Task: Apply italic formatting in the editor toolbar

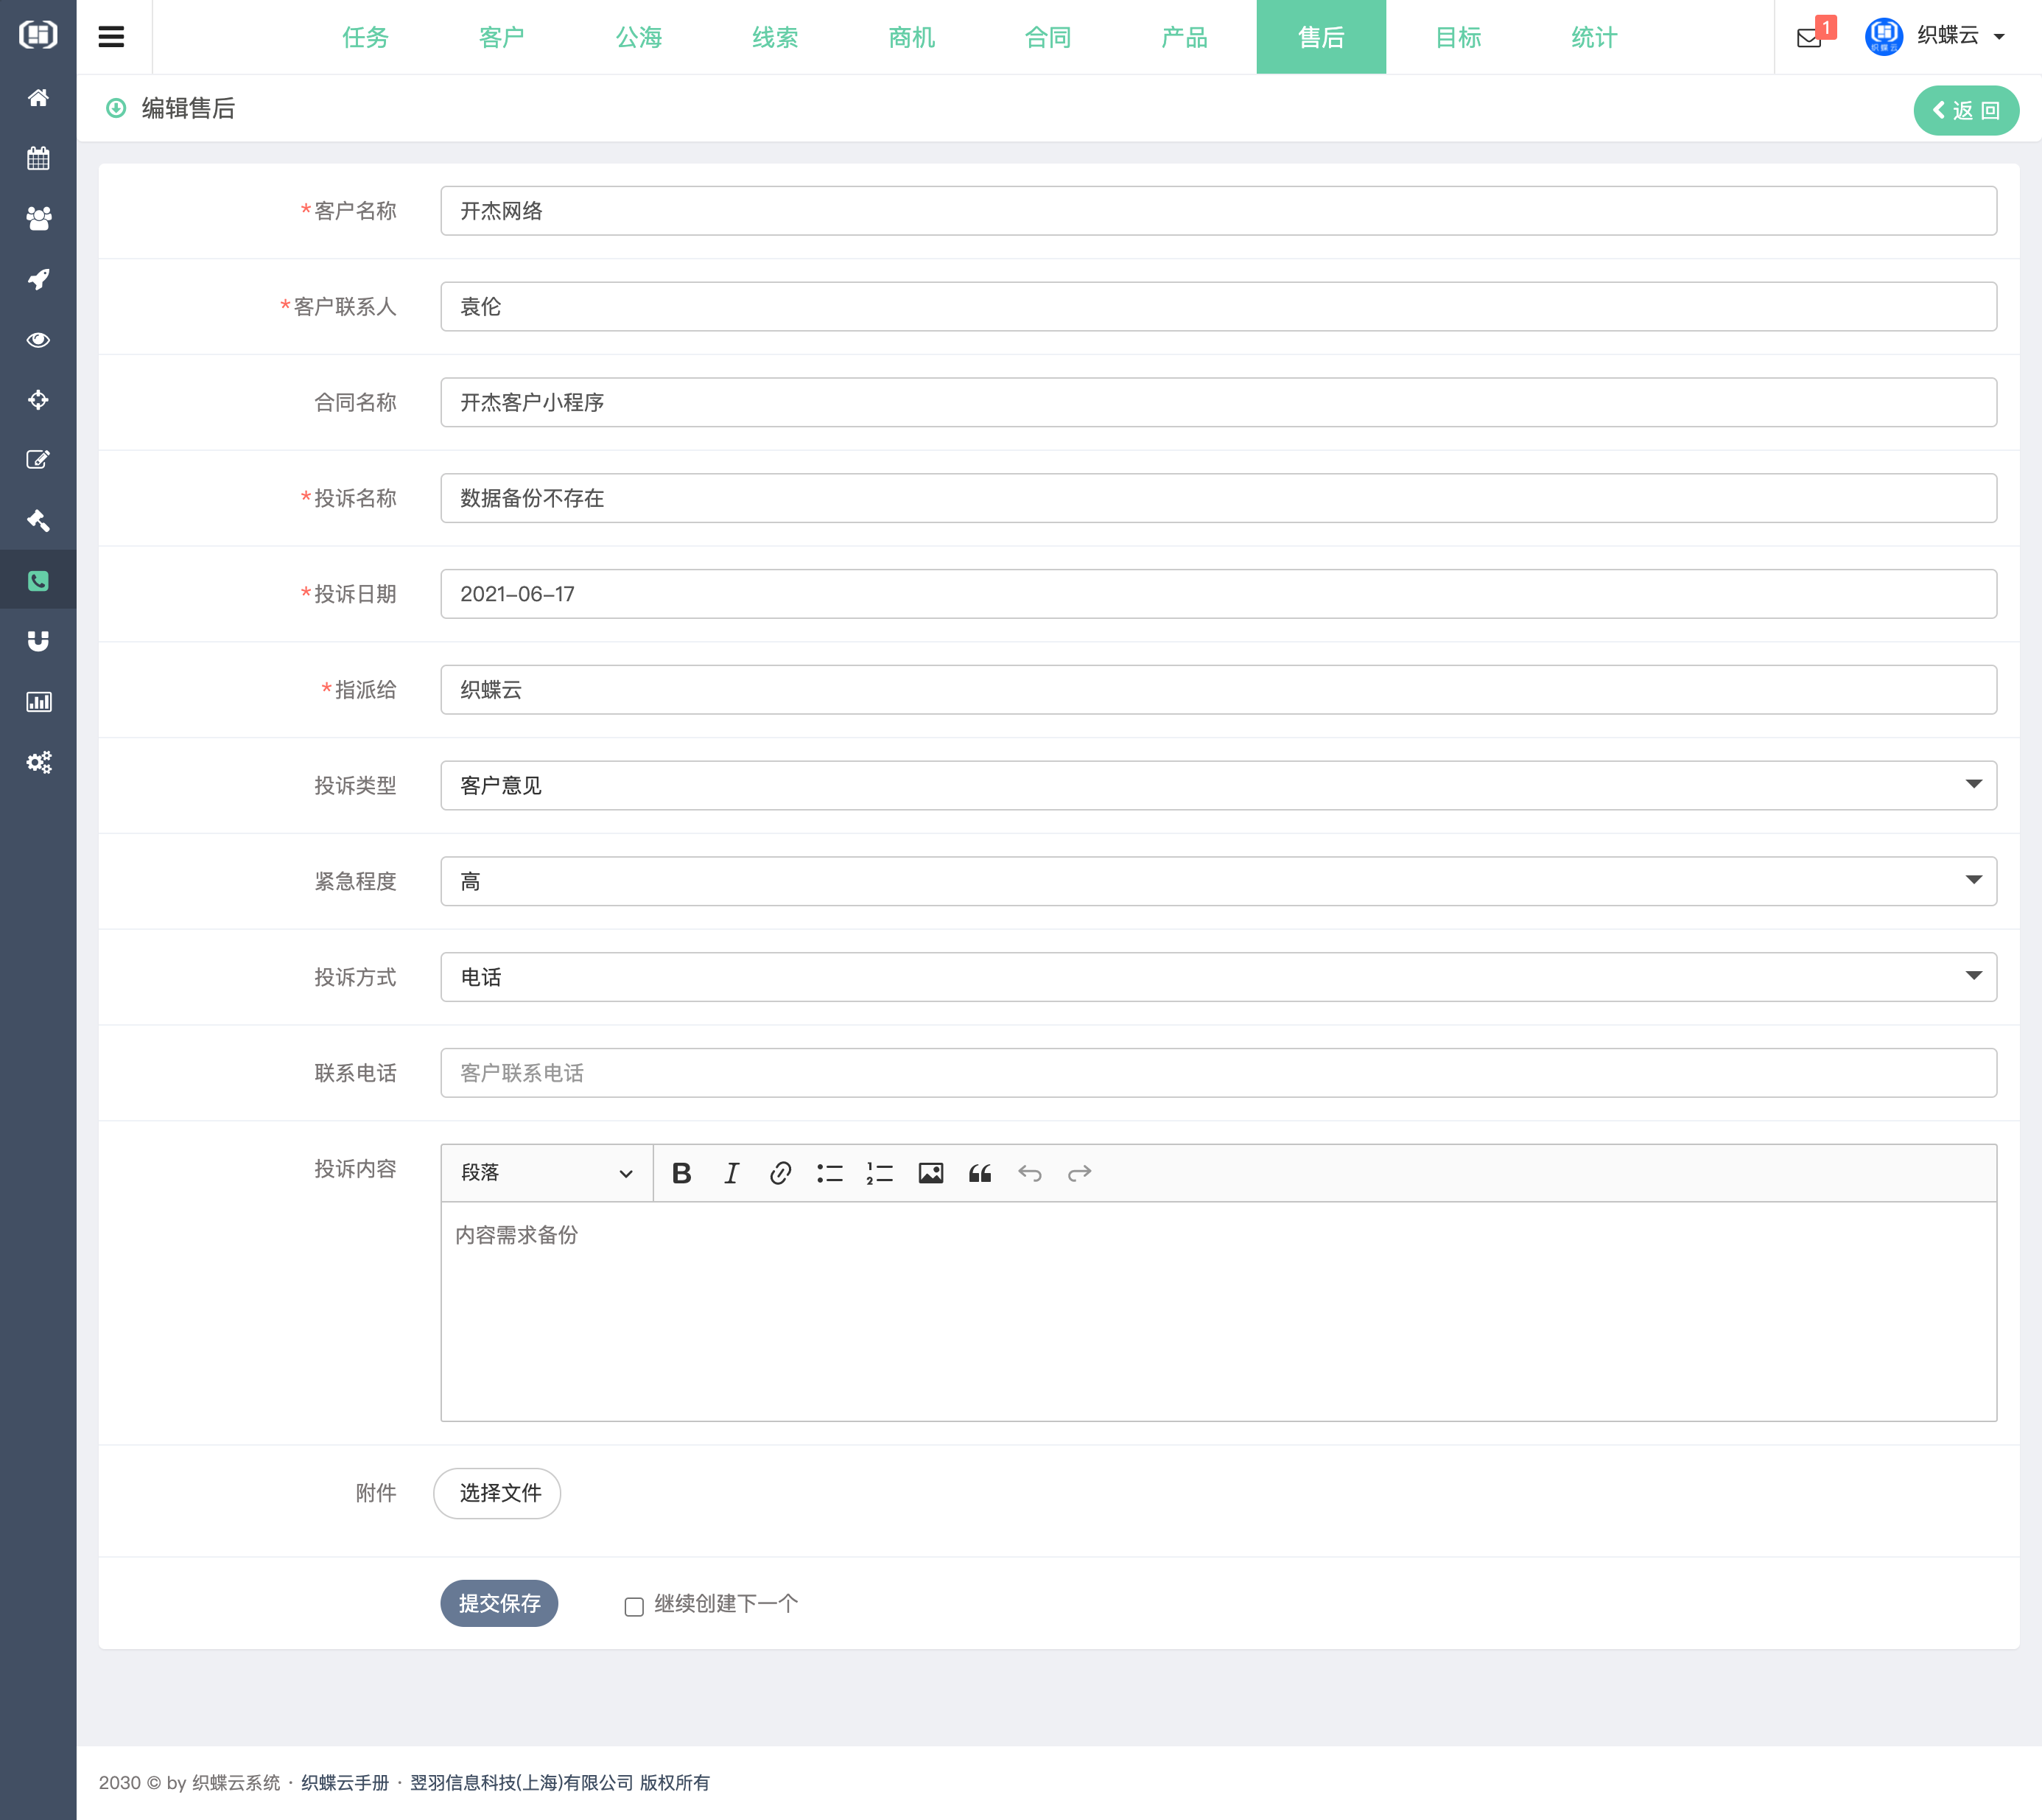Action: tap(731, 1173)
